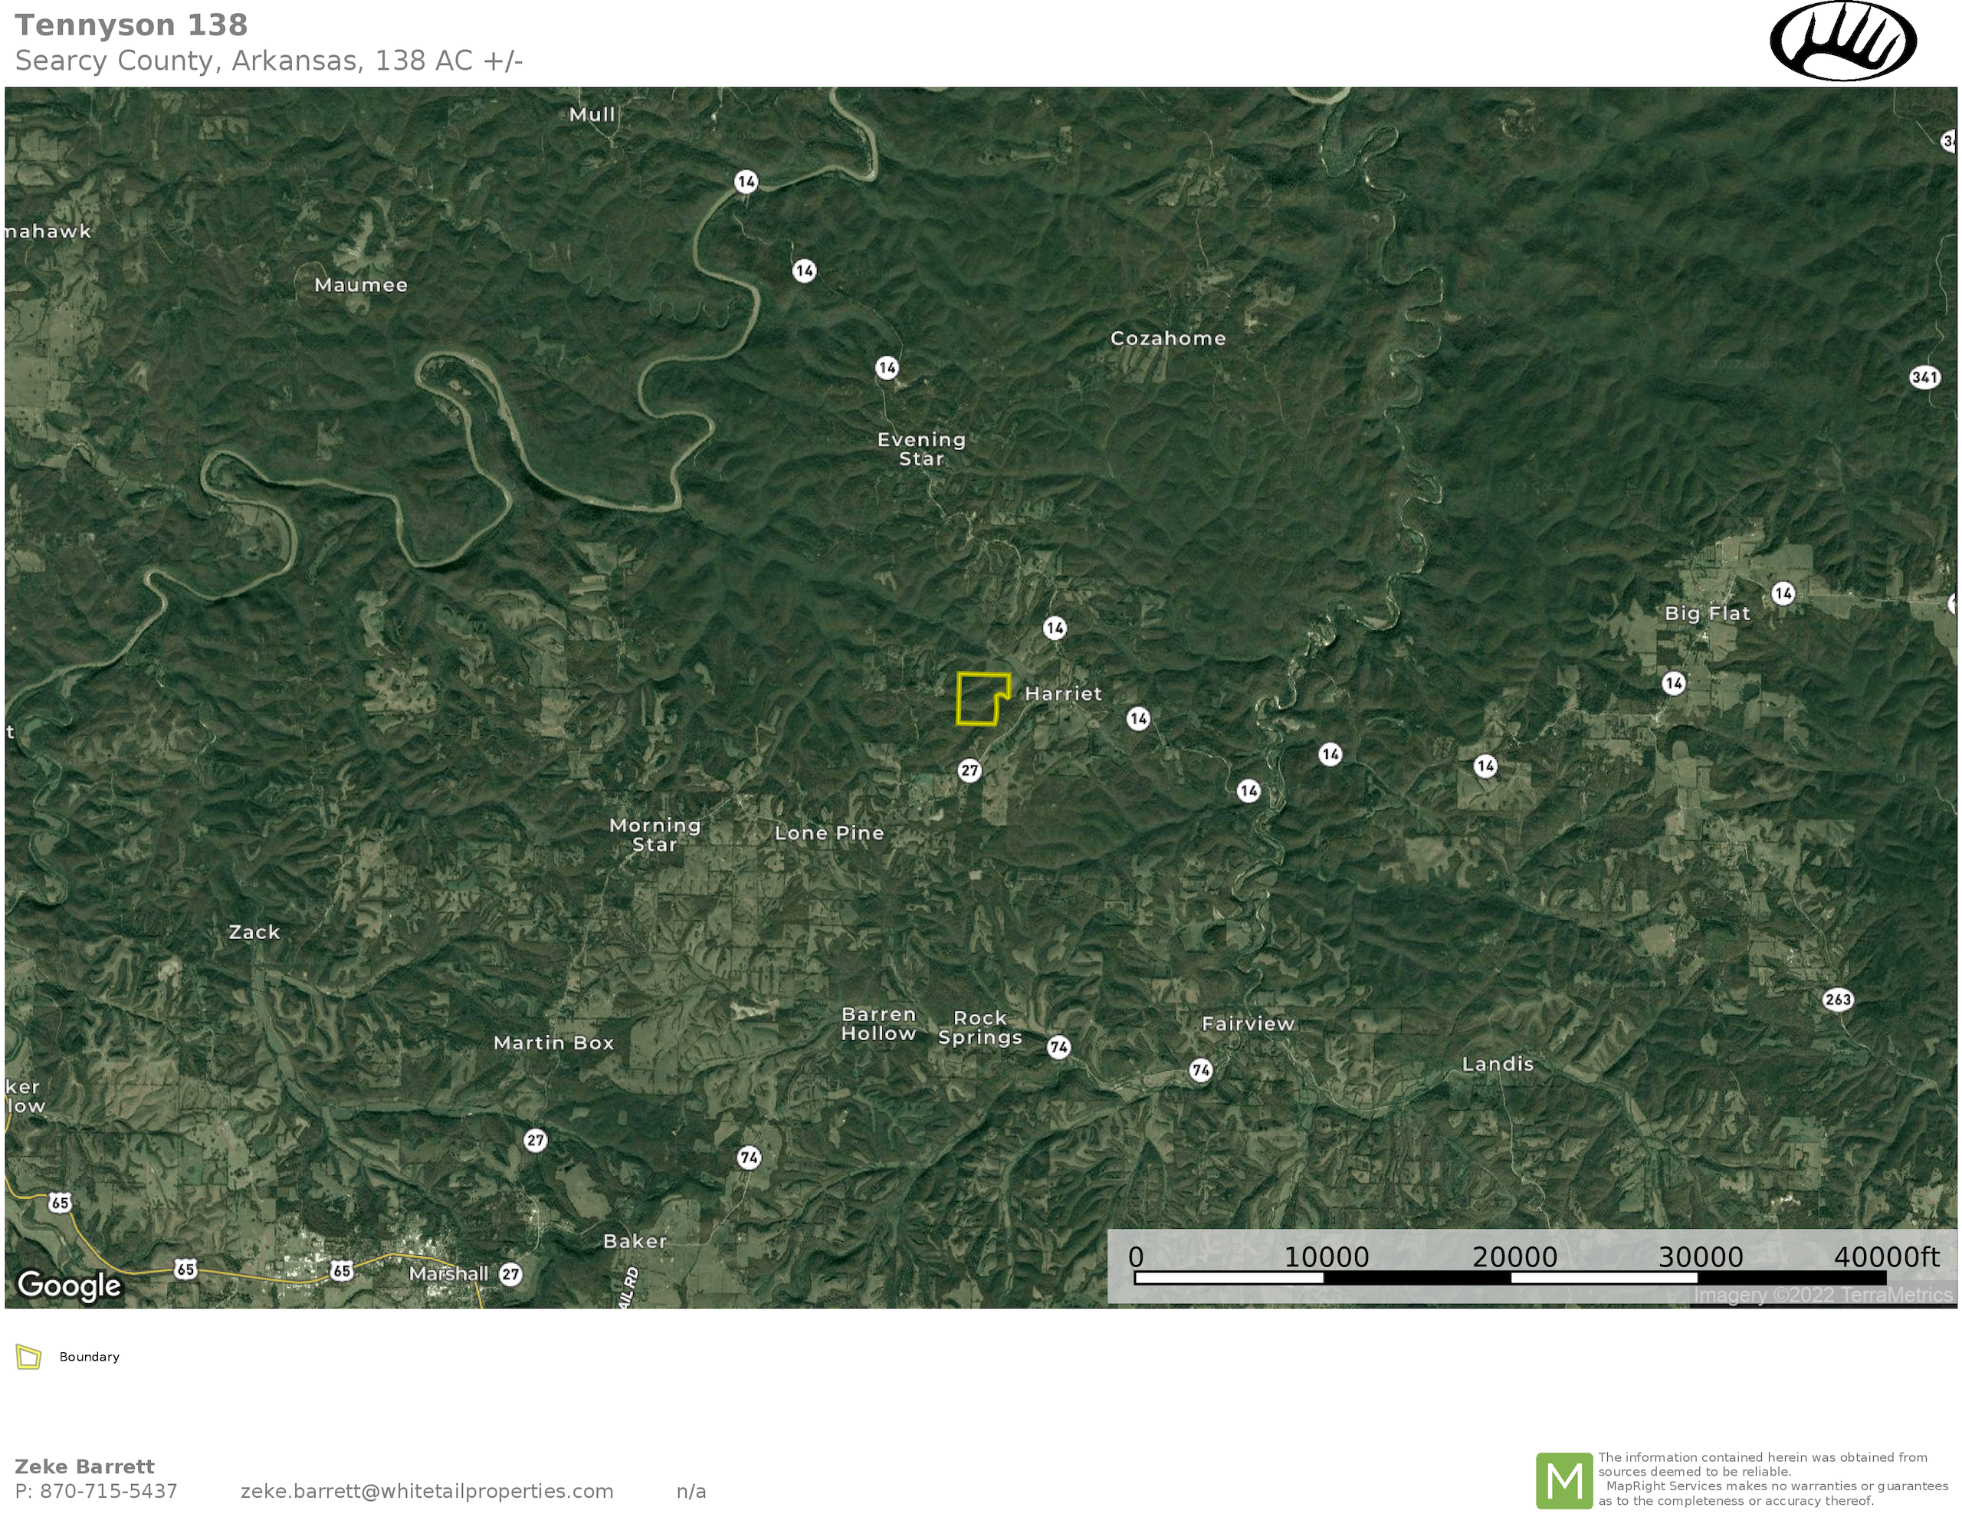Click the phone number 870-715-5437

pyautogui.click(x=108, y=1491)
